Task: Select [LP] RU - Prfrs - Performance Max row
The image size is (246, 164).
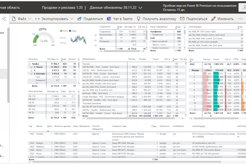Action: point(133,70)
